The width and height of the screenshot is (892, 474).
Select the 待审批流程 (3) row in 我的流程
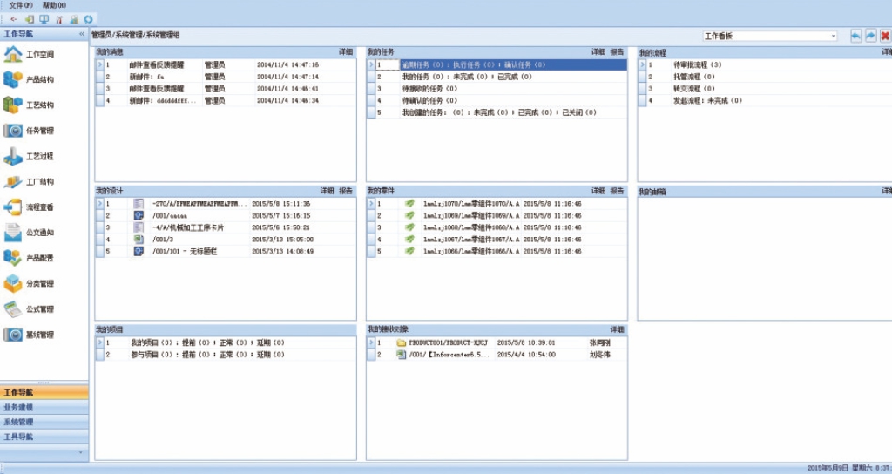[698, 65]
